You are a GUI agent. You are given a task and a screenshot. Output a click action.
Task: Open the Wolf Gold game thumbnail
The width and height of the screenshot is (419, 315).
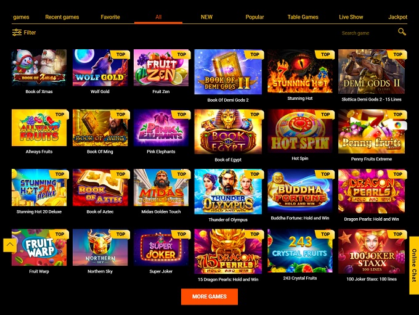pos(100,68)
